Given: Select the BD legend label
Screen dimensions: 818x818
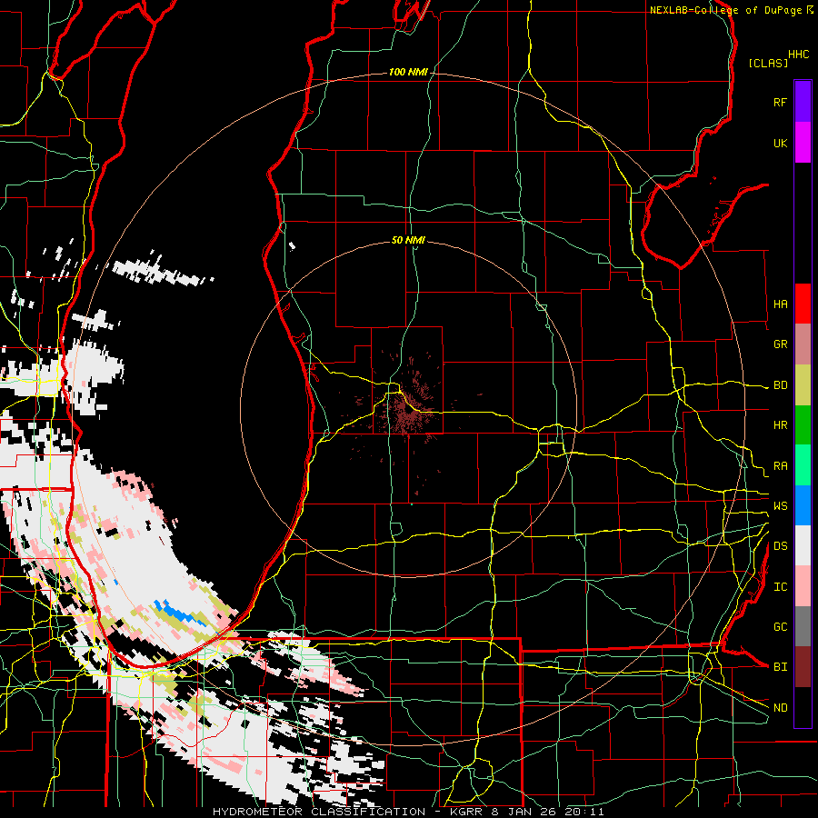Looking at the screenshot, I should click(x=780, y=385).
